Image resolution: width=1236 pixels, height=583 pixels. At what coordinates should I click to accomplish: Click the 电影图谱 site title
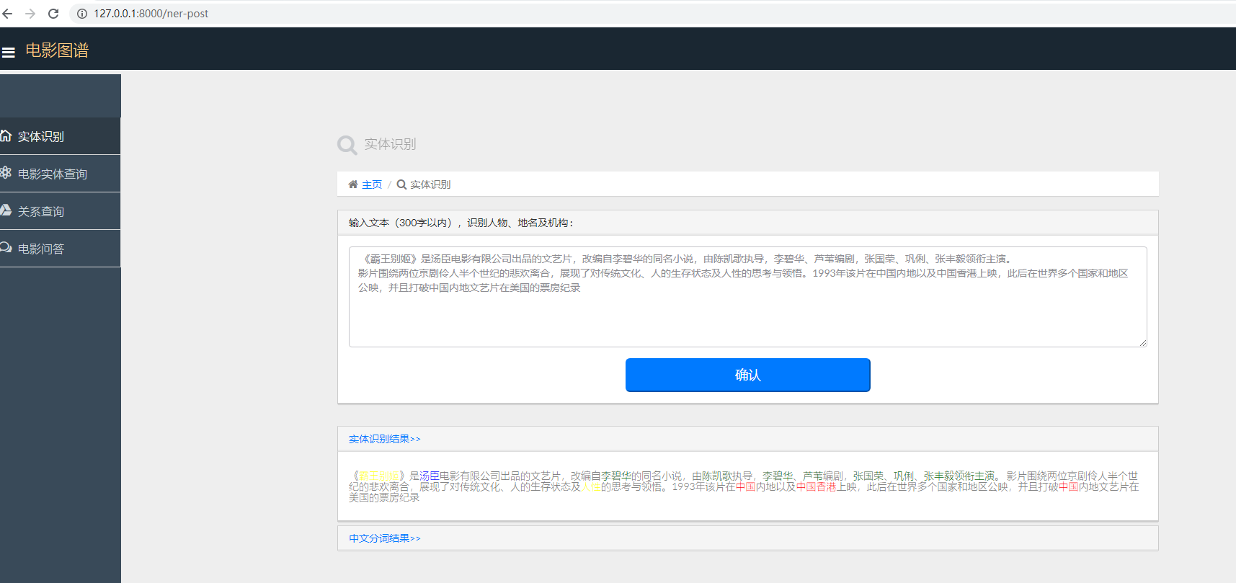[57, 50]
